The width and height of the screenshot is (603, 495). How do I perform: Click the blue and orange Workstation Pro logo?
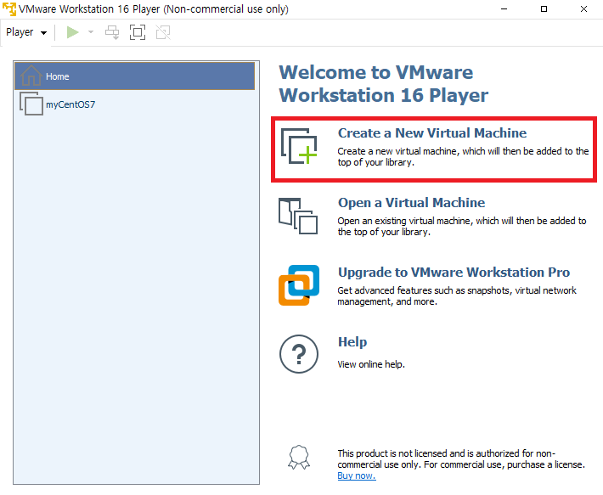tap(299, 285)
